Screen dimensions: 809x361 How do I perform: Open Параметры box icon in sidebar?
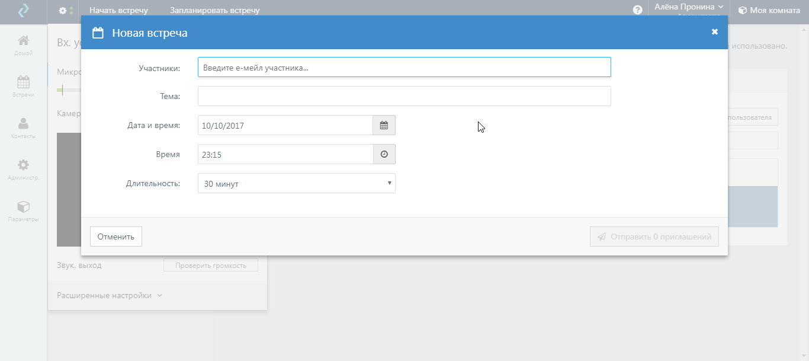coord(23,210)
